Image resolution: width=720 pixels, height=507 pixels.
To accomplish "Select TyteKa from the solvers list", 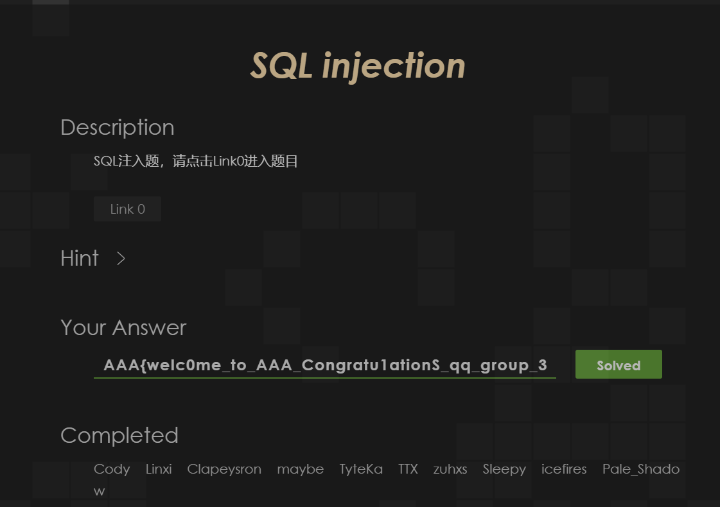I will [x=361, y=469].
